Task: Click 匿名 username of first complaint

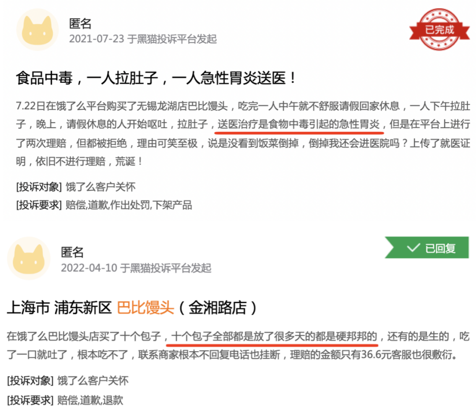Action: (x=81, y=23)
